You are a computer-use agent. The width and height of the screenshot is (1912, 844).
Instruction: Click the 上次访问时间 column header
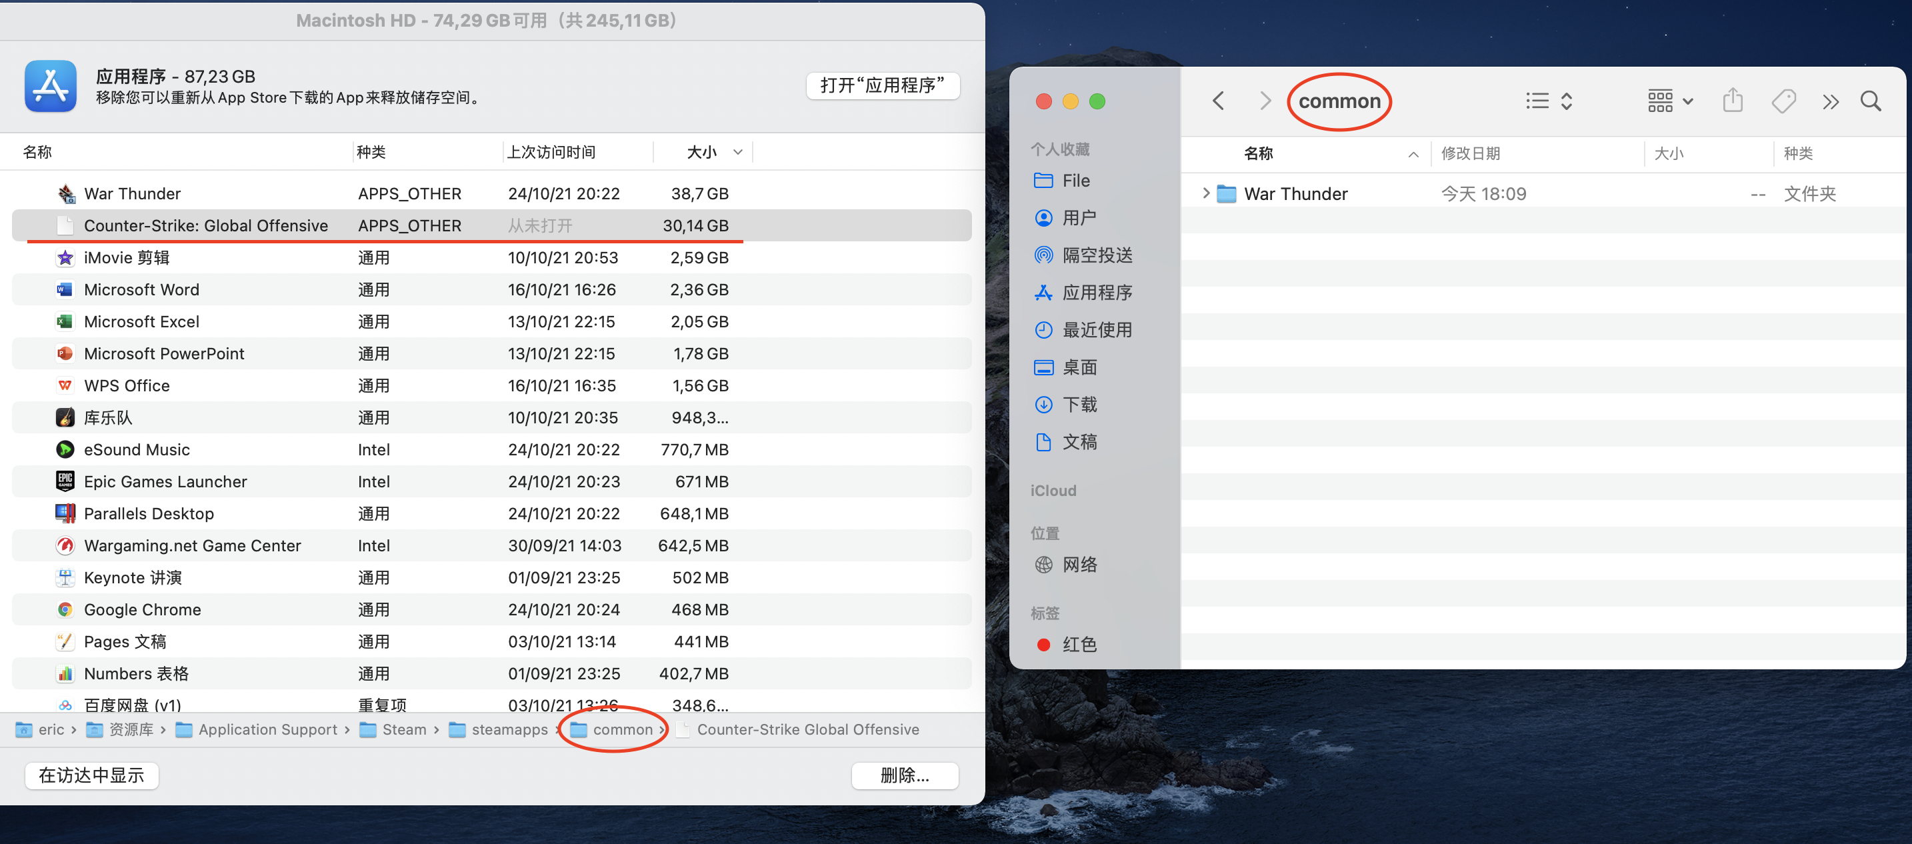click(x=551, y=152)
